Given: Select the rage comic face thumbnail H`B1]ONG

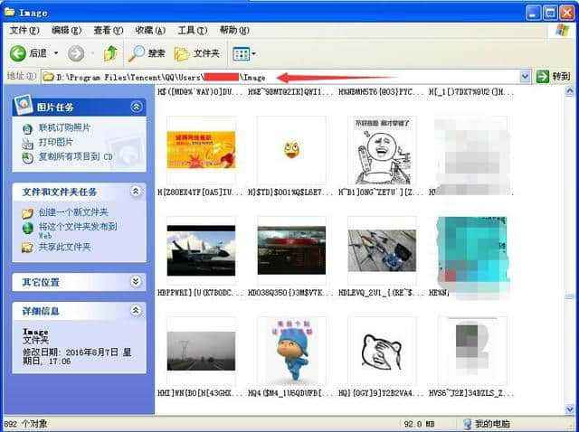Looking at the screenshot, I should [382, 151].
